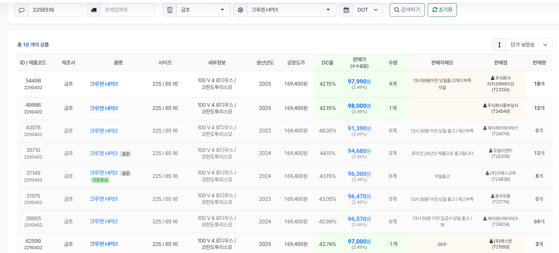Expand the 크루젠 HP51 product dropdown
559x253 pixels.
tap(291, 10)
